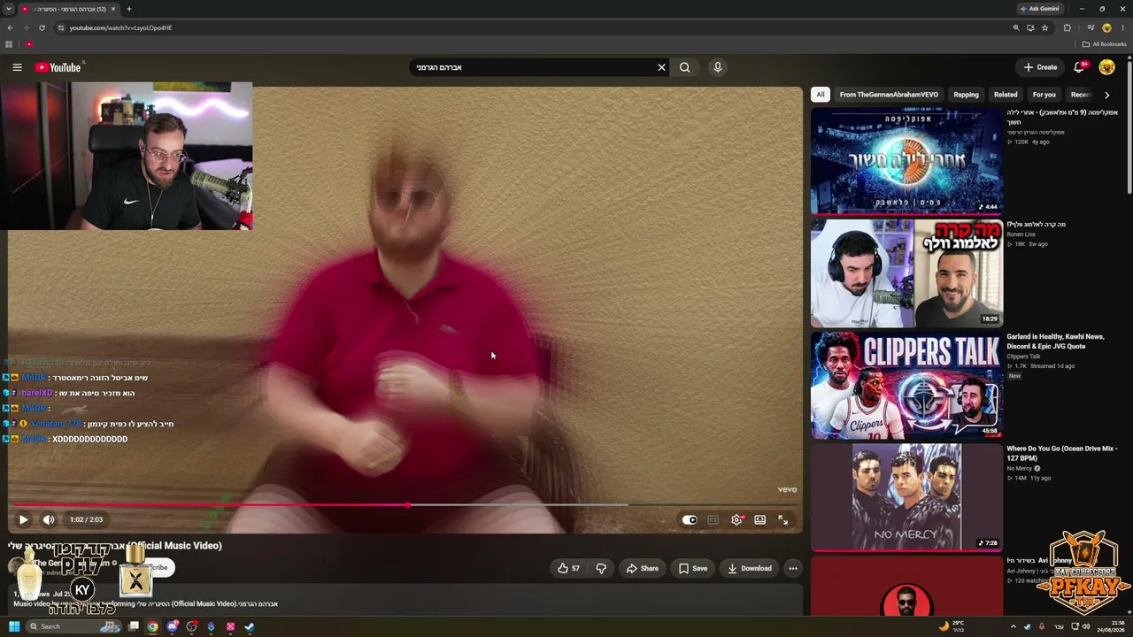
Task: Switch to theater mode
Action: pos(759,520)
